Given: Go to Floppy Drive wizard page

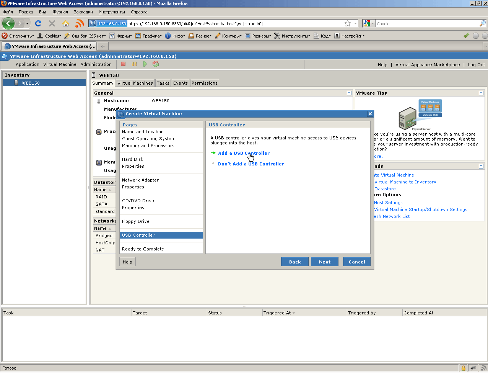Looking at the screenshot, I should pyautogui.click(x=136, y=221).
